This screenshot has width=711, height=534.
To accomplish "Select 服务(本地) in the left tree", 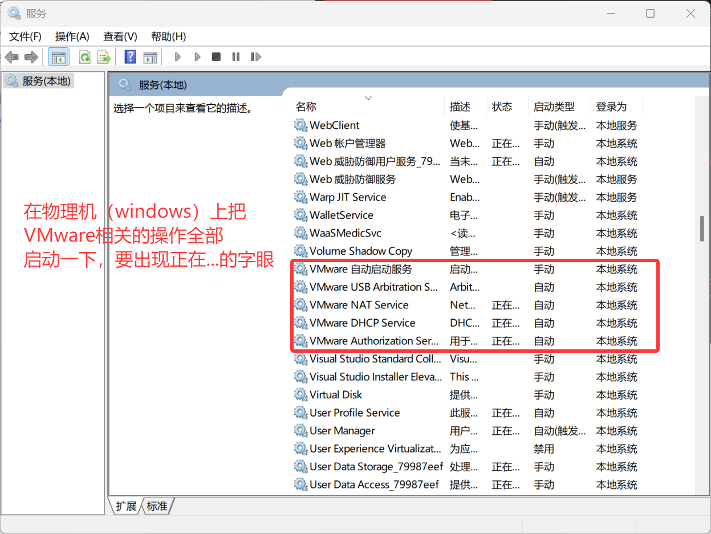I will [38, 81].
